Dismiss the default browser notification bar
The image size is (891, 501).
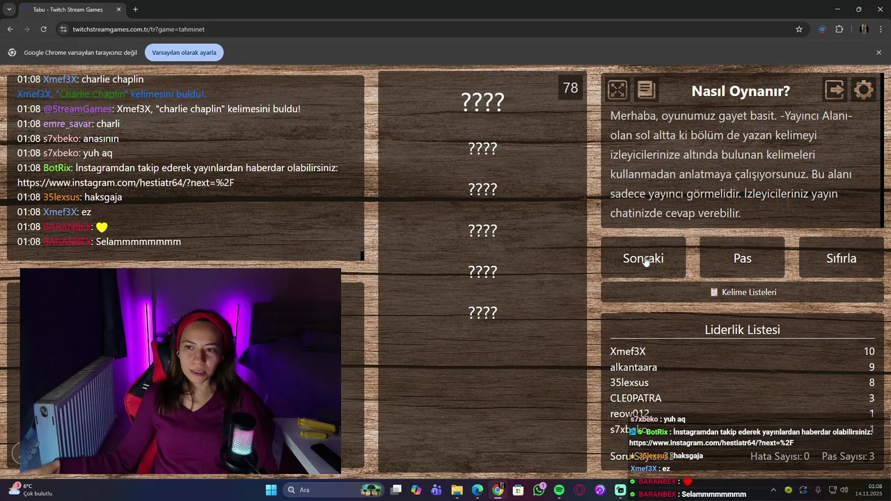coord(878,52)
